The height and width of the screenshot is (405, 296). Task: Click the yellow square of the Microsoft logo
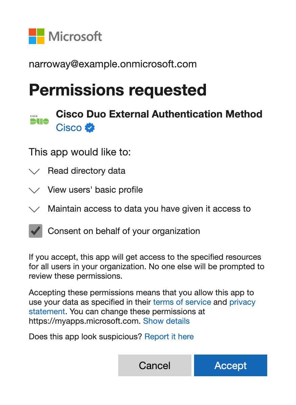point(41,40)
